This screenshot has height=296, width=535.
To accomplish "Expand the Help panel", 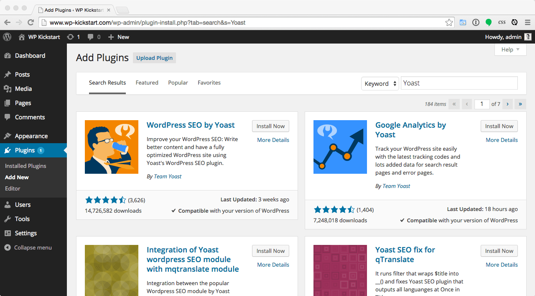I will tap(510, 49).
